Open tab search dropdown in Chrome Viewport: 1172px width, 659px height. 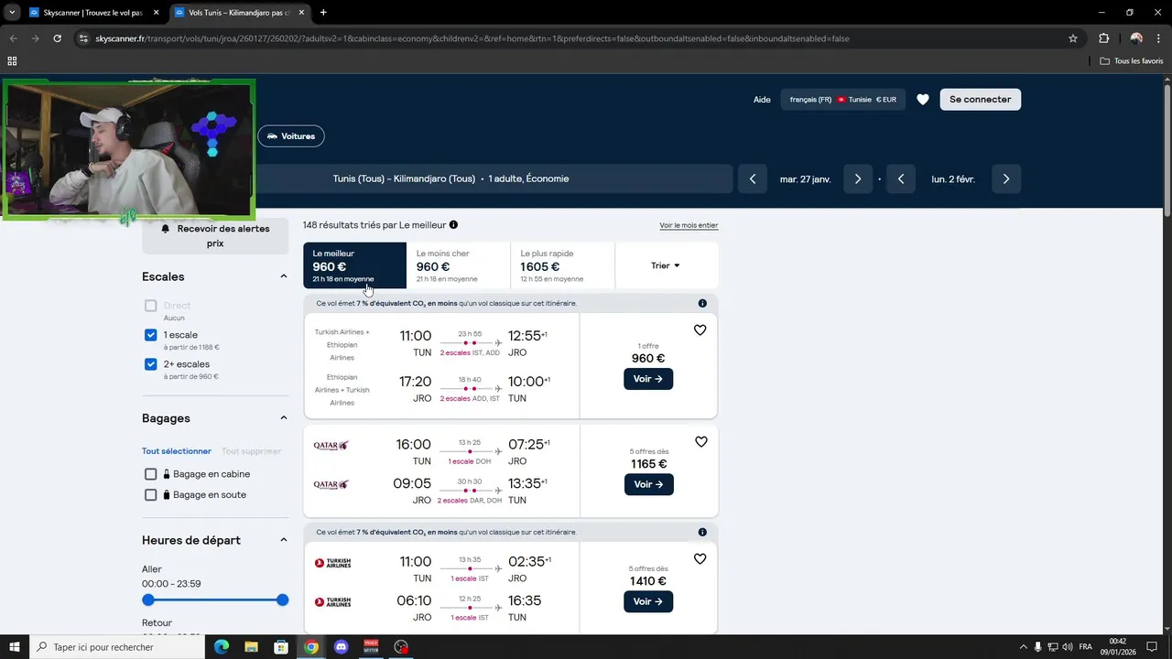click(12, 13)
